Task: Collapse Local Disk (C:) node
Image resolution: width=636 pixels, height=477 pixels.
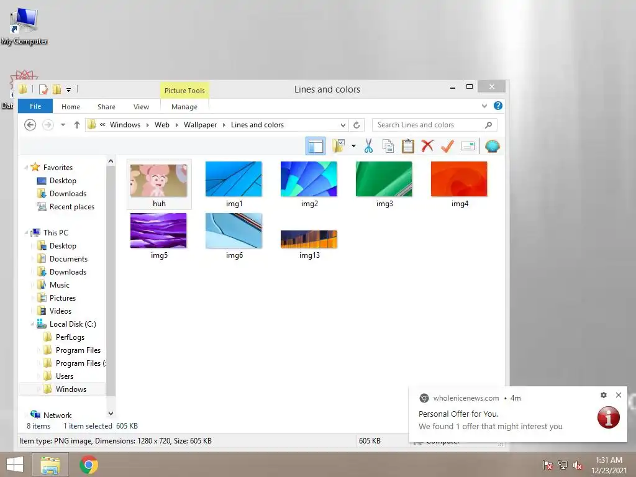Action: coord(32,324)
